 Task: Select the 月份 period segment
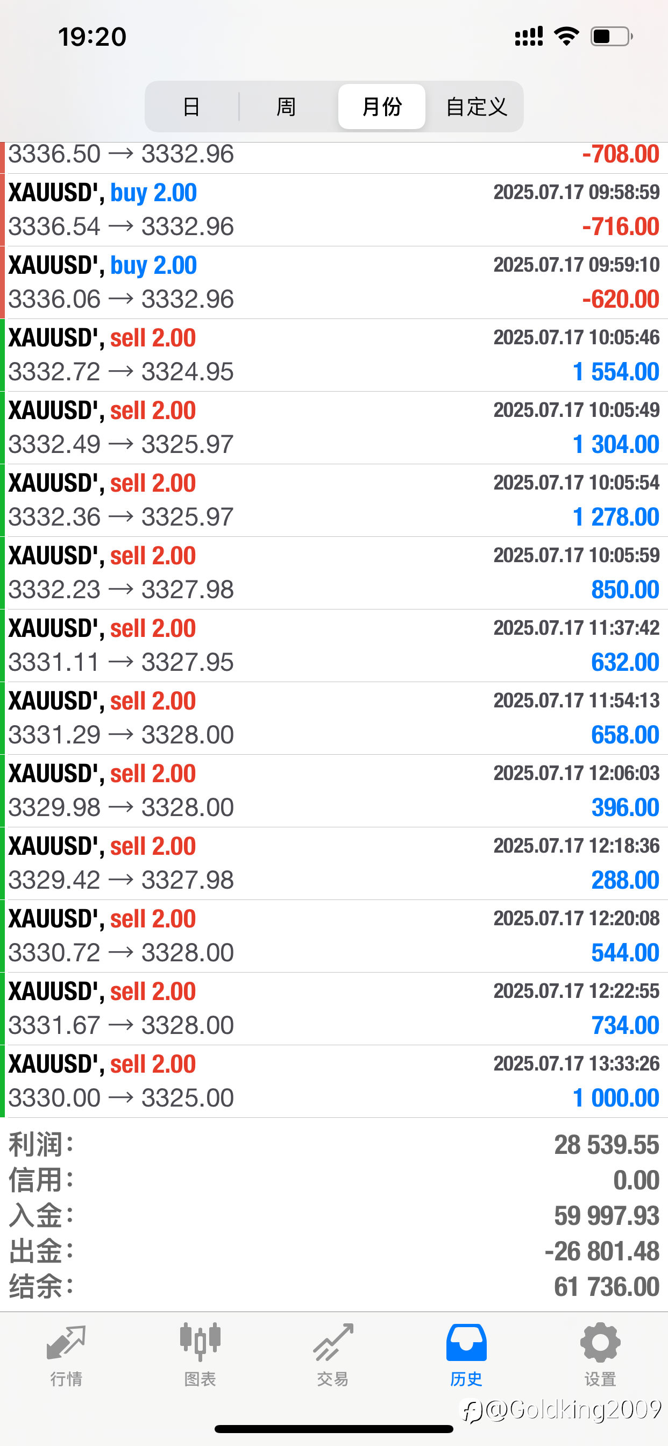[382, 107]
